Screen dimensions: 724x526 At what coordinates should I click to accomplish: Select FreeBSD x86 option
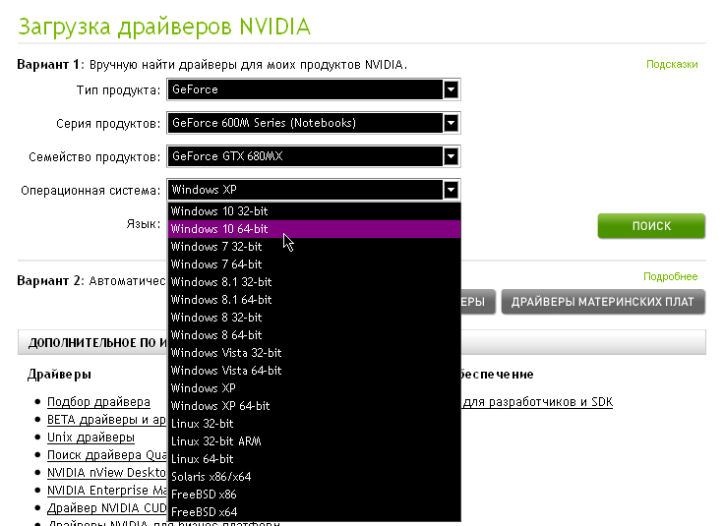(314, 495)
